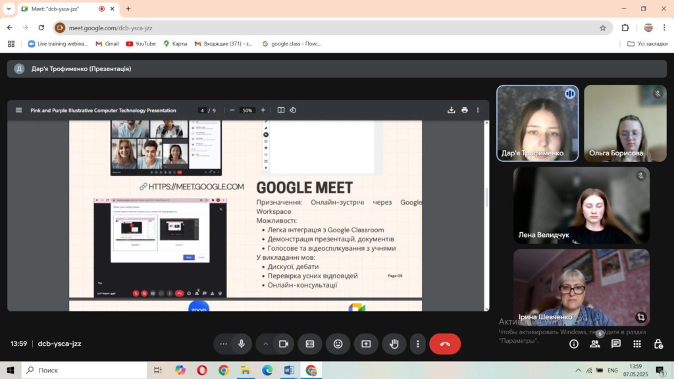
Task: Reload the Meet page
Action: click(41, 28)
